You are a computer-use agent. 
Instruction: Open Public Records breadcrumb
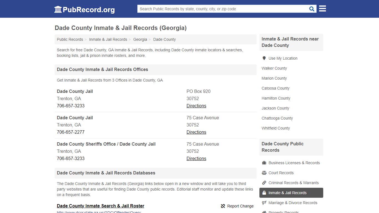(70, 39)
